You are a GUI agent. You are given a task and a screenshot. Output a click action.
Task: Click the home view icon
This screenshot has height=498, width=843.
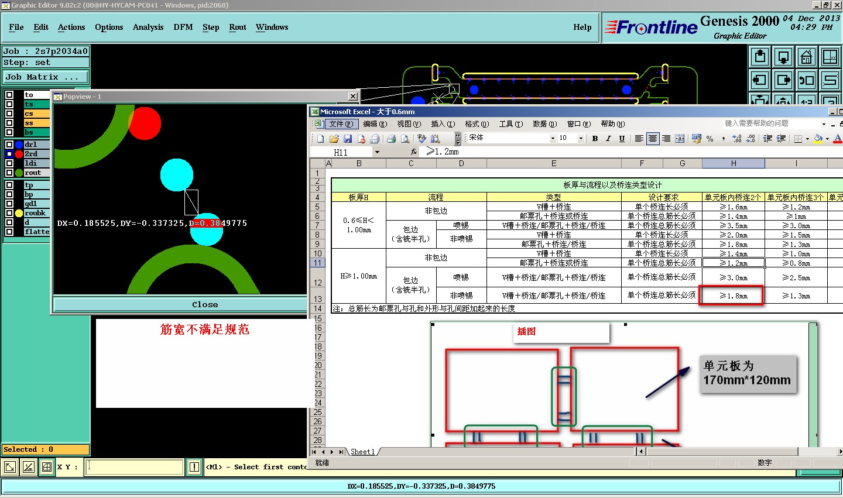807,57
